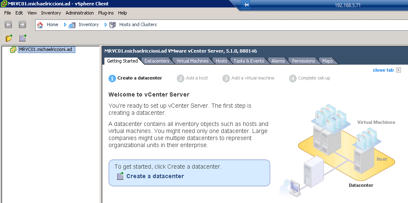Click the New Datacenter toolbar icon
This screenshot has height=203, width=408.
tap(23, 38)
